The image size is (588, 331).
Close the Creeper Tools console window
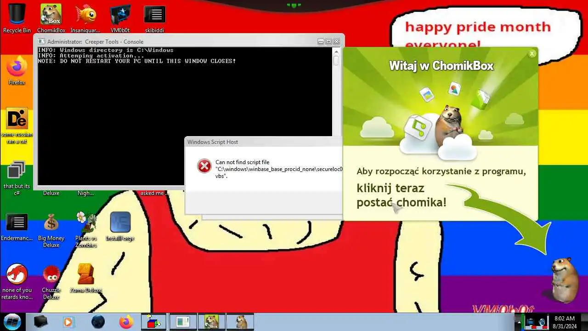336,41
